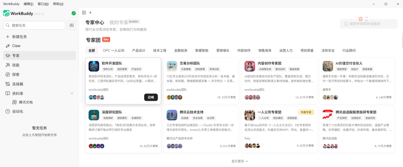Select the 技术工程 category tab
This screenshot has width=403, height=167.
pyautogui.click(x=160, y=50)
